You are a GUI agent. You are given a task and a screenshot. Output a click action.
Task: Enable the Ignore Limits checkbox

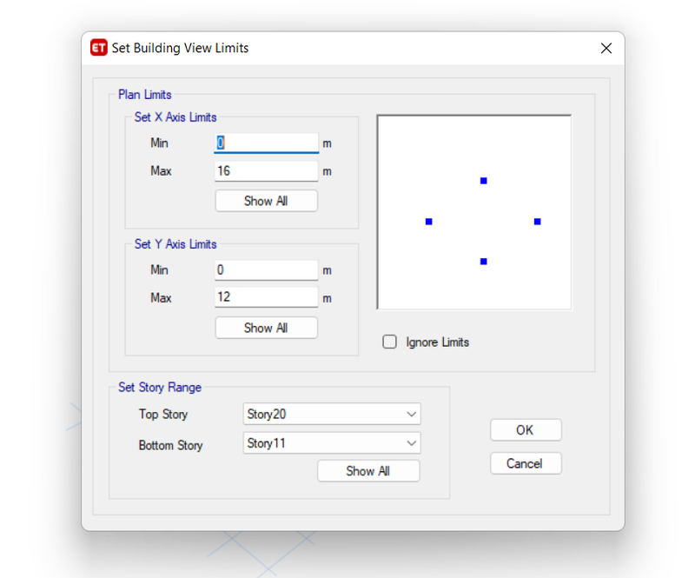click(x=389, y=342)
